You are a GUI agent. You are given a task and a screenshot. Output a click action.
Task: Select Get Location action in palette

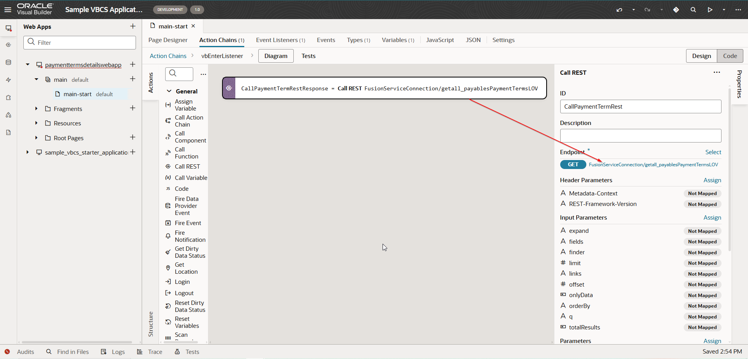click(186, 268)
